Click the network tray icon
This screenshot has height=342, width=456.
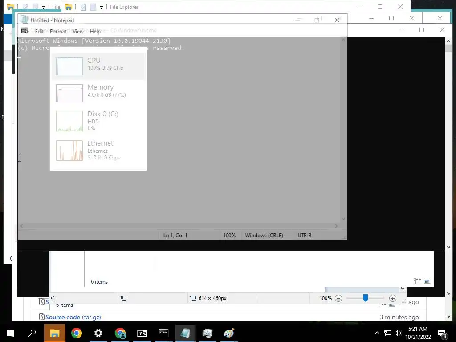click(x=388, y=333)
